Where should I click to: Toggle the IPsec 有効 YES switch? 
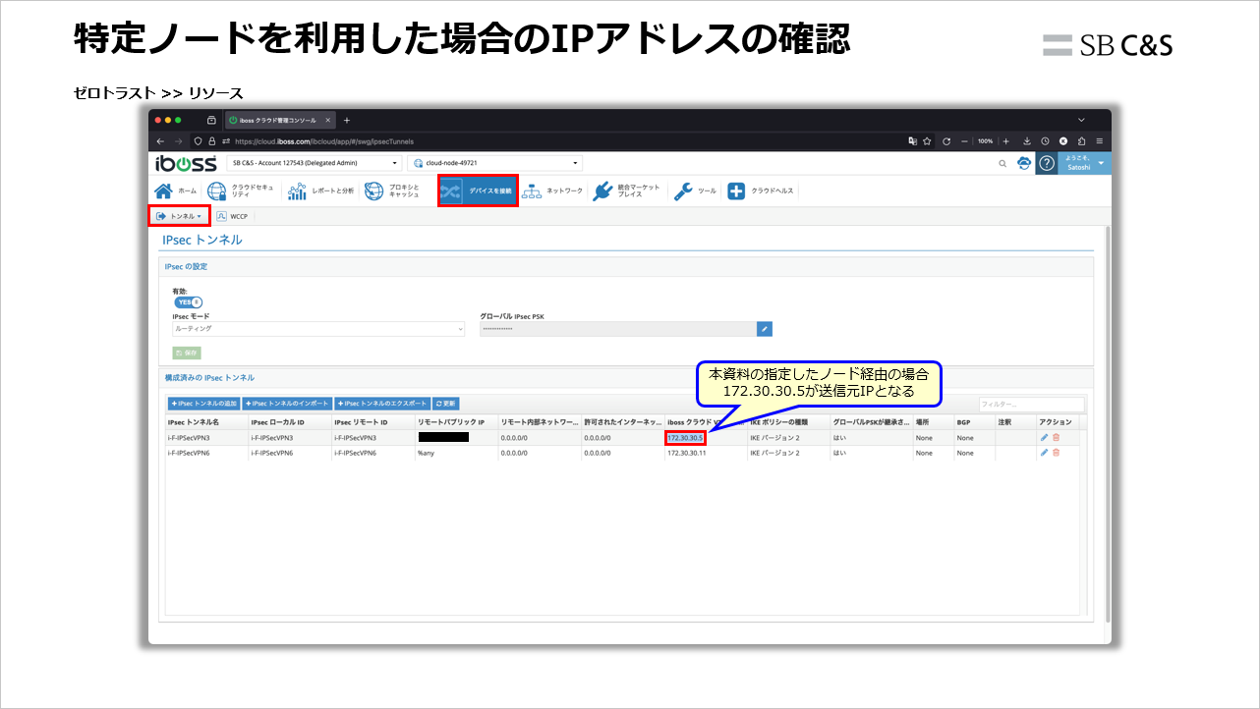tap(187, 301)
